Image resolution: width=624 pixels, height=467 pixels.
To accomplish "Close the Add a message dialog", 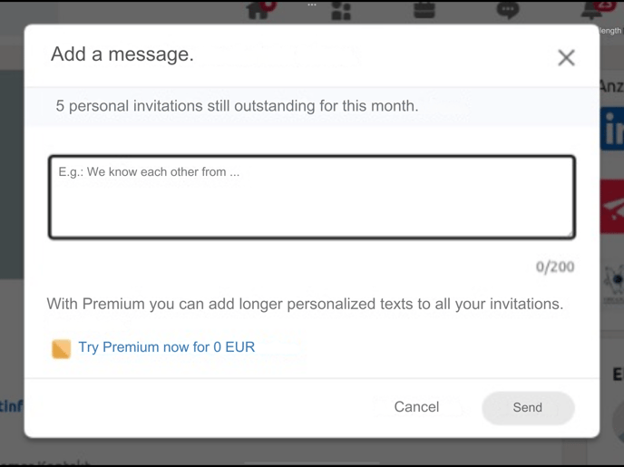I will point(566,58).
